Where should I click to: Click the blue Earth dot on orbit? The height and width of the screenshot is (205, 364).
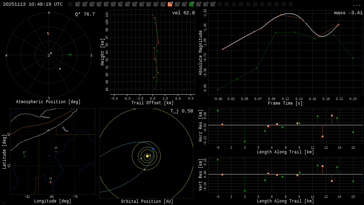tap(153, 149)
